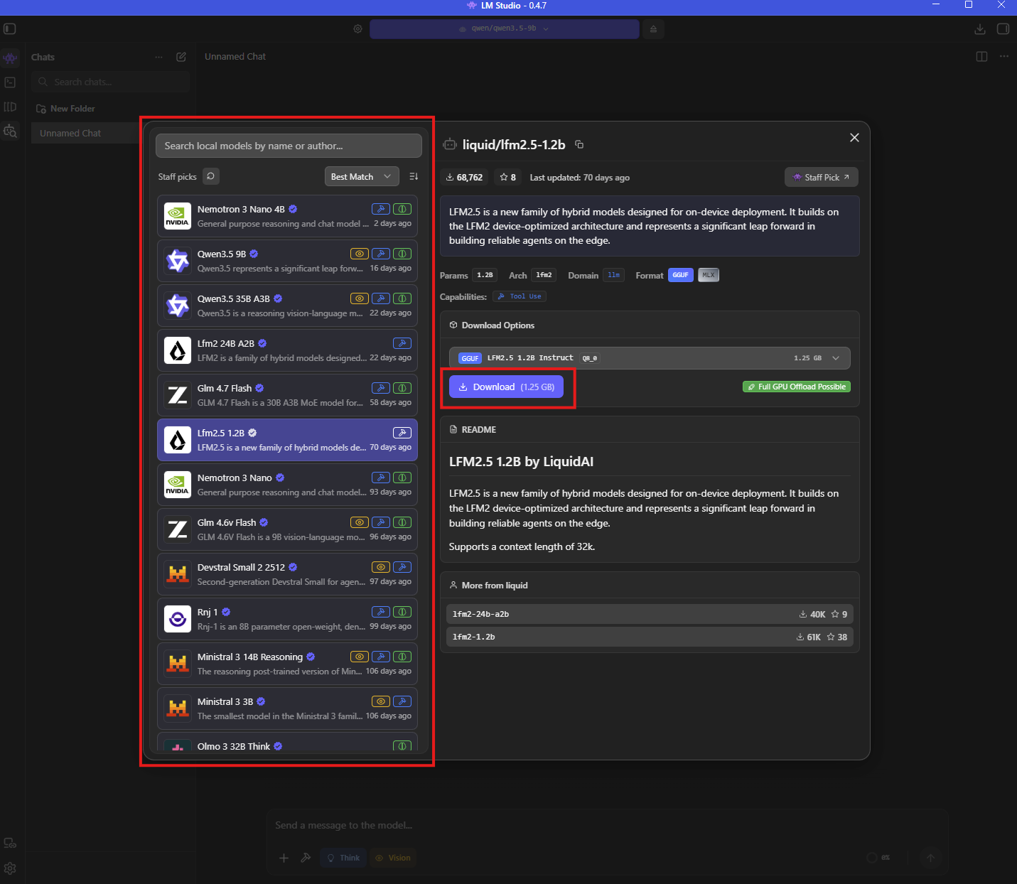Click Full GPU Offload Possible badge

(797, 387)
